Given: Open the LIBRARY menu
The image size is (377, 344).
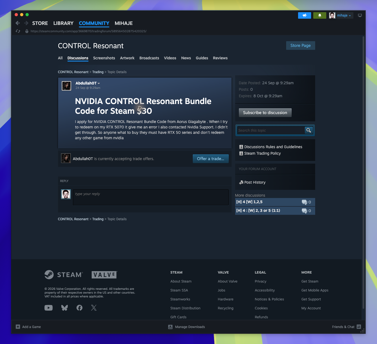Looking at the screenshot, I should tap(63, 23).
